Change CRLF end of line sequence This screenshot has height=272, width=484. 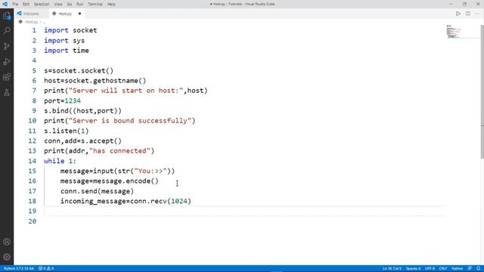[443, 269]
